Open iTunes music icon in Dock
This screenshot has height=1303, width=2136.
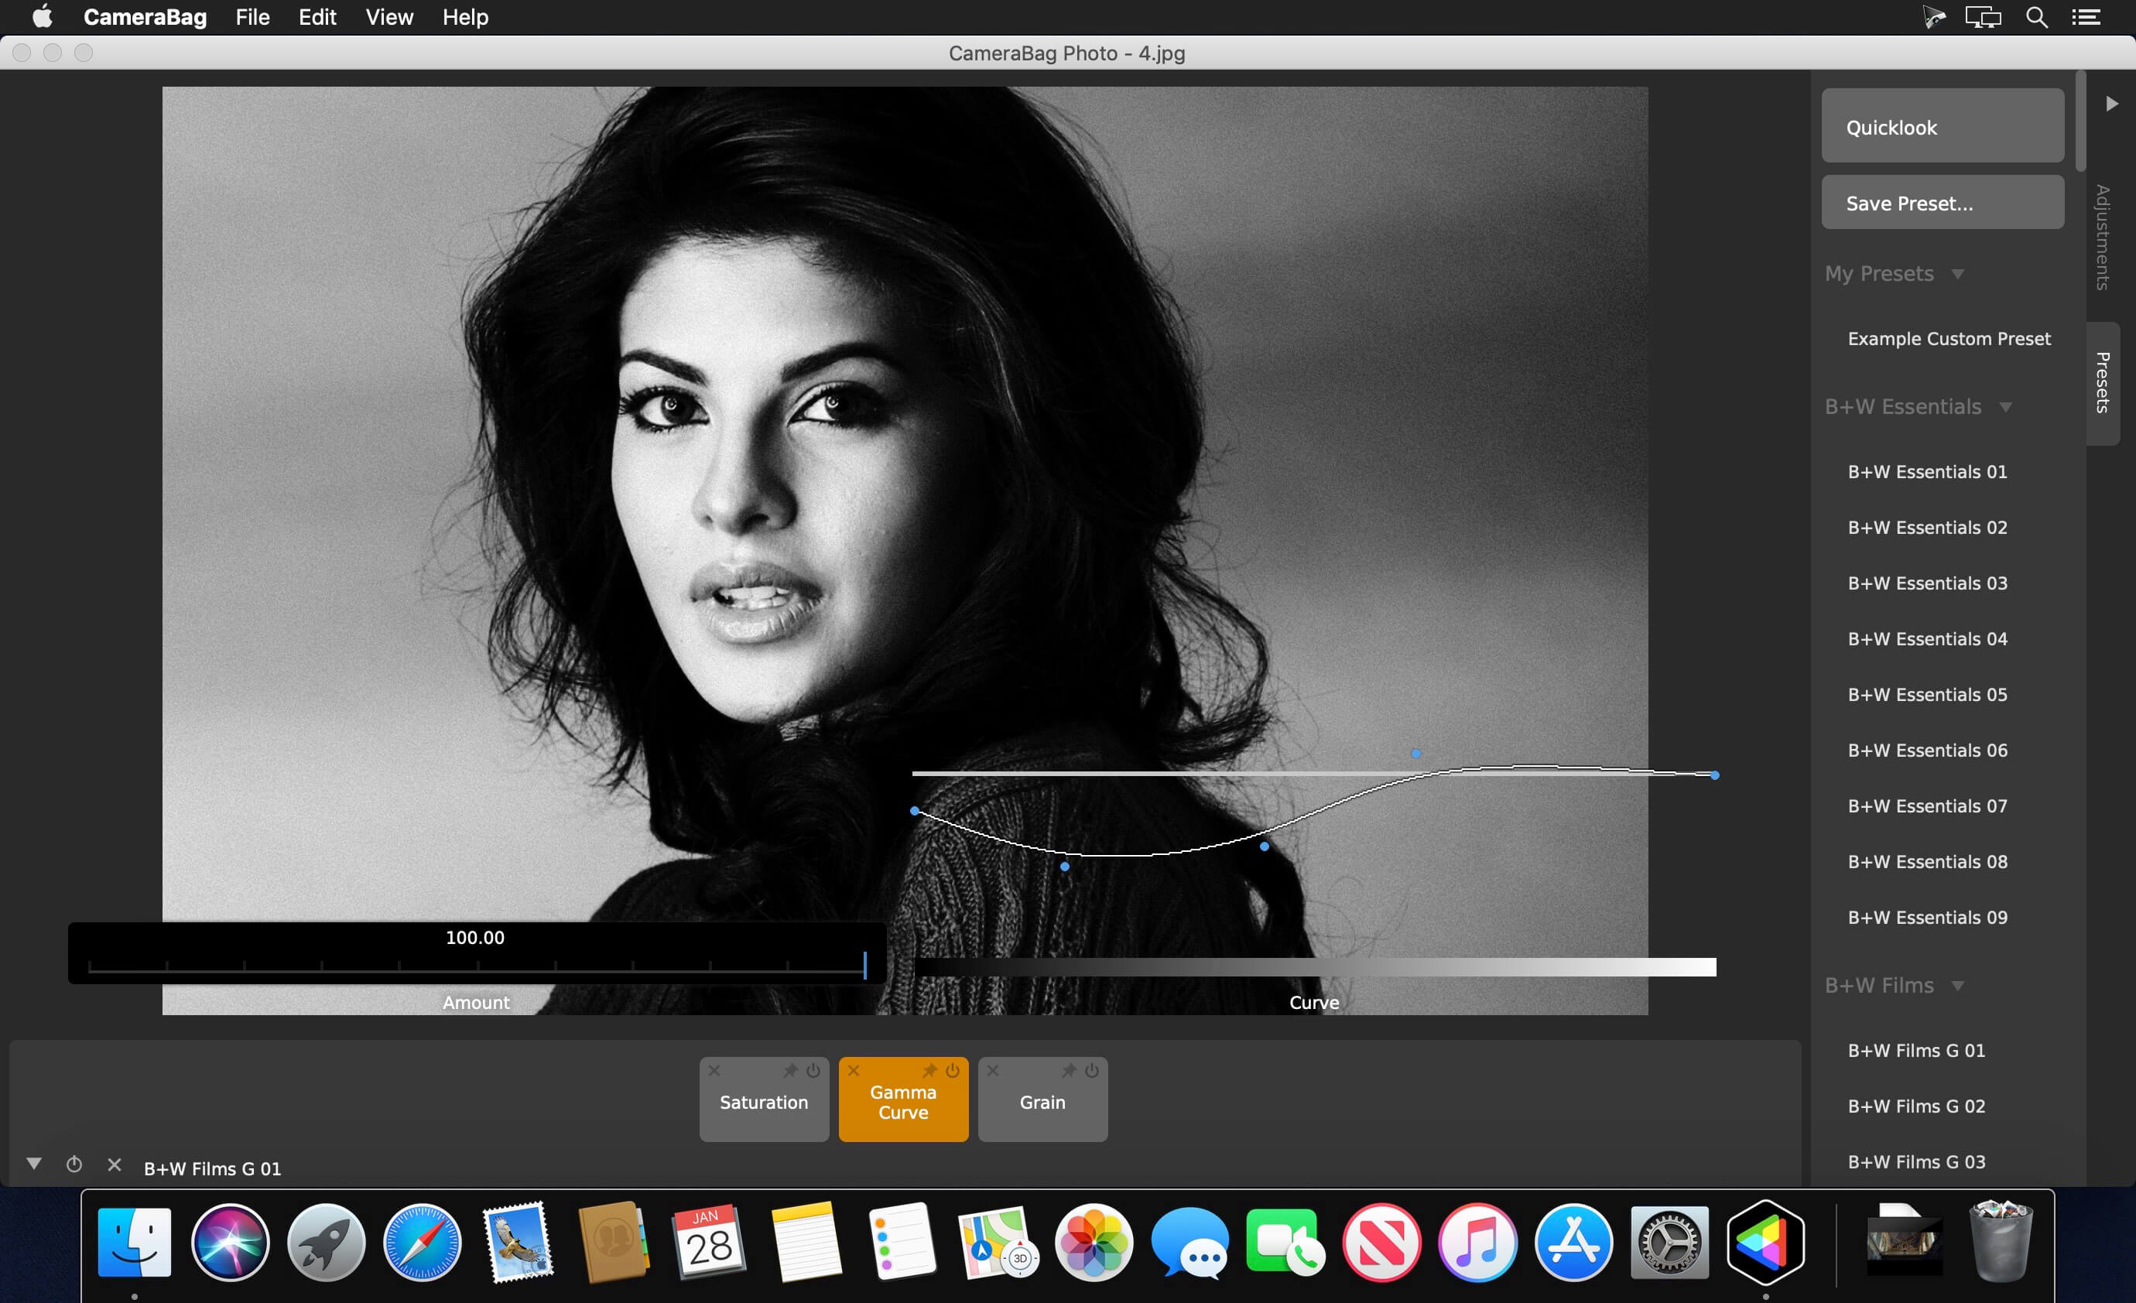pos(1478,1243)
